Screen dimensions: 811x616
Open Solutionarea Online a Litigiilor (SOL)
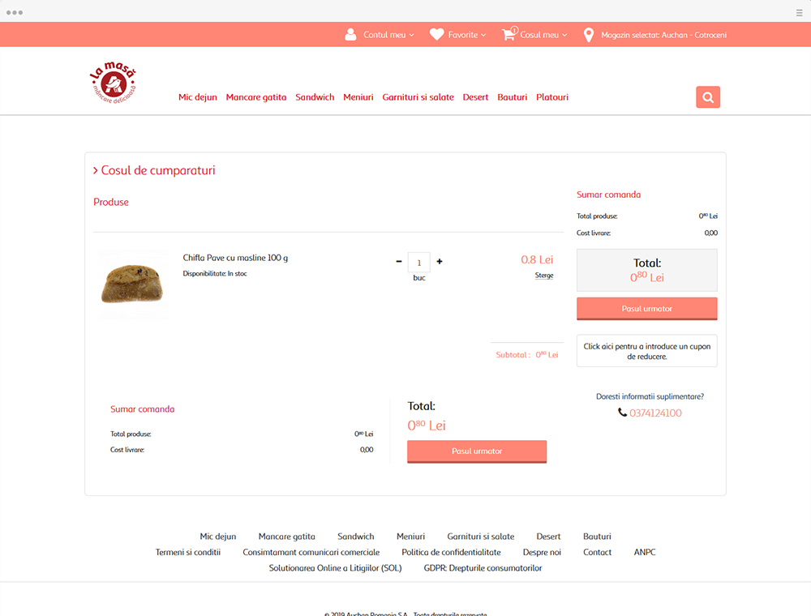pyautogui.click(x=335, y=568)
